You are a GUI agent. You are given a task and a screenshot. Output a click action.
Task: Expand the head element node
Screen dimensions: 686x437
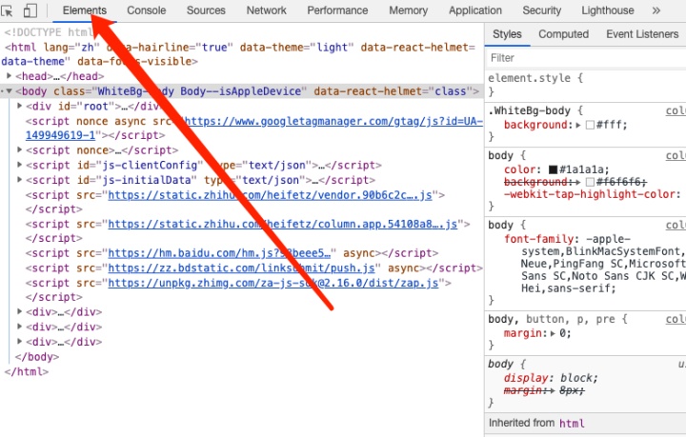[x=9, y=76]
